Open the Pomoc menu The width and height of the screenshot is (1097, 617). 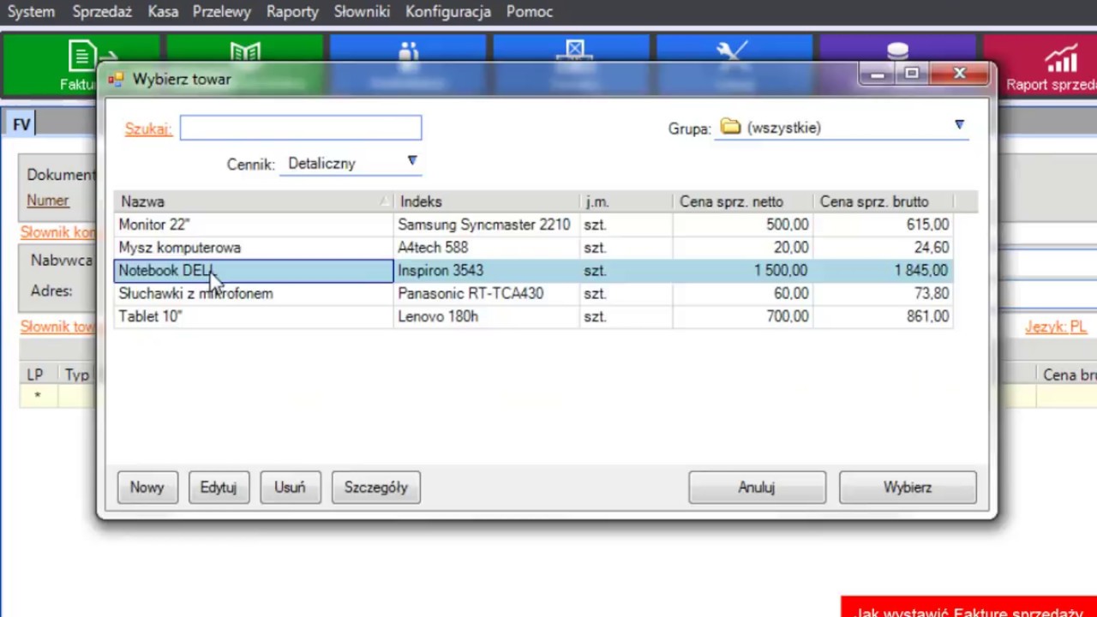pos(529,12)
